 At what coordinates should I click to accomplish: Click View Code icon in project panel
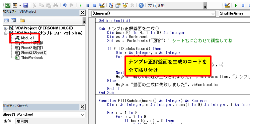pyautogui.click(x=6, y=20)
